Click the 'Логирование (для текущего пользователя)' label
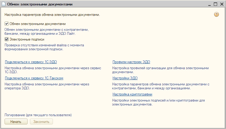 (x=38, y=115)
